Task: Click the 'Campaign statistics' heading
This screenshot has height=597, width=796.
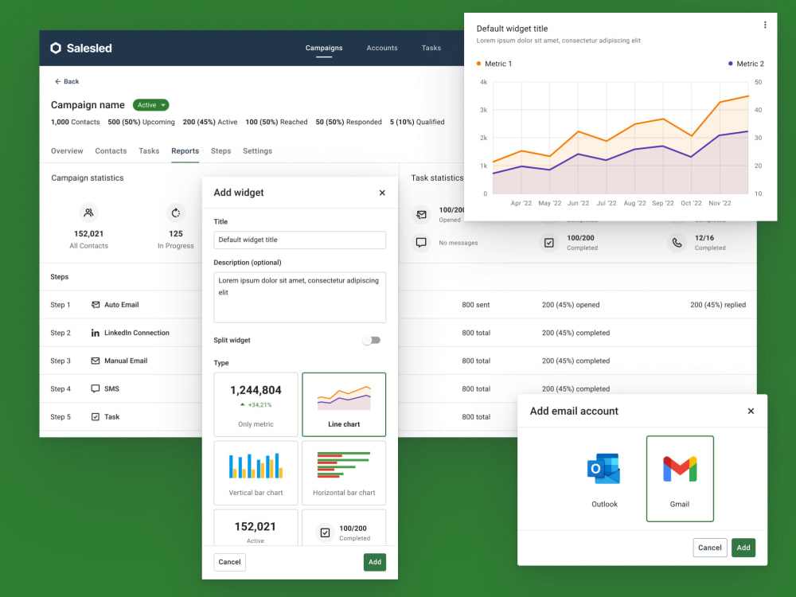Action: (88, 178)
